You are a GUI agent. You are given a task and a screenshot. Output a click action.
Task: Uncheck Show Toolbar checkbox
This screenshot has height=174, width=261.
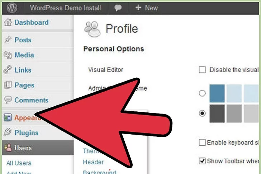point(202,161)
